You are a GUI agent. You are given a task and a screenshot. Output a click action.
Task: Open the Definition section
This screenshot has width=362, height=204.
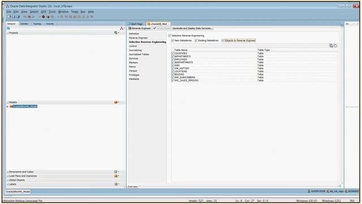pos(134,34)
